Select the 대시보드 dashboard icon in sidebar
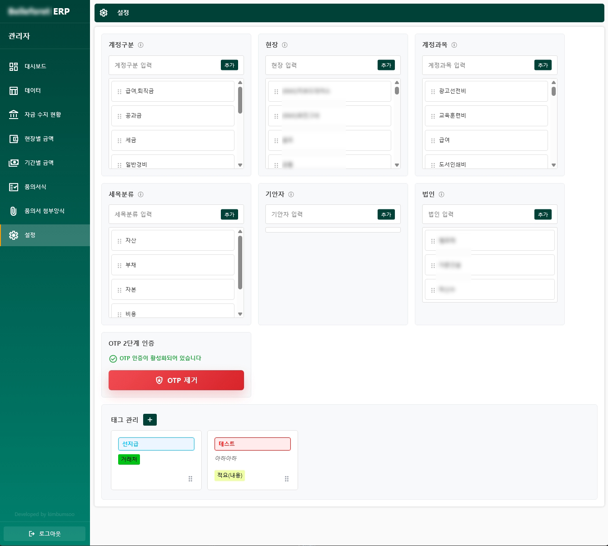This screenshot has height=546, width=608. tap(14, 66)
